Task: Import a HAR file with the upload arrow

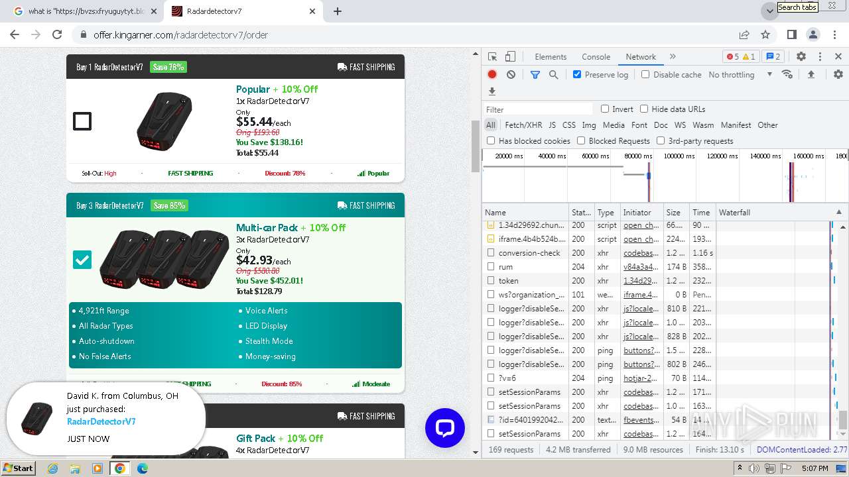Action: click(811, 75)
